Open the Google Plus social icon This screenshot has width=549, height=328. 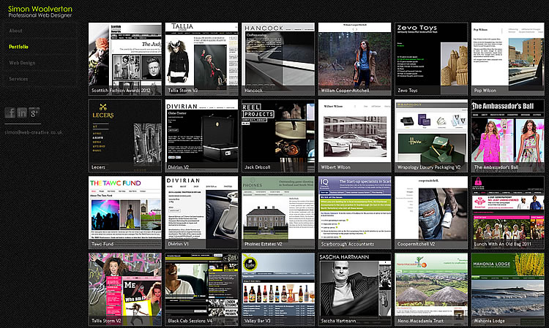(34, 112)
